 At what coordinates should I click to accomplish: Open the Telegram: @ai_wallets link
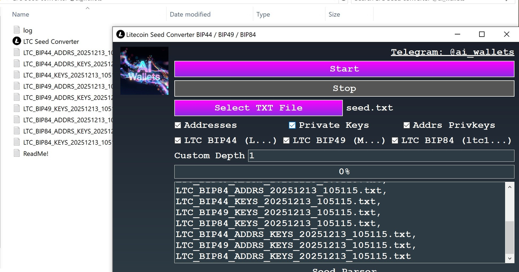pyautogui.click(x=452, y=52)
